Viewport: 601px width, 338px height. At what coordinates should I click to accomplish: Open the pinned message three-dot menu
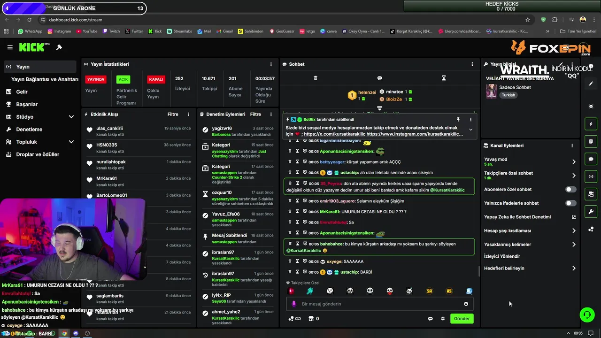[470, 120]
